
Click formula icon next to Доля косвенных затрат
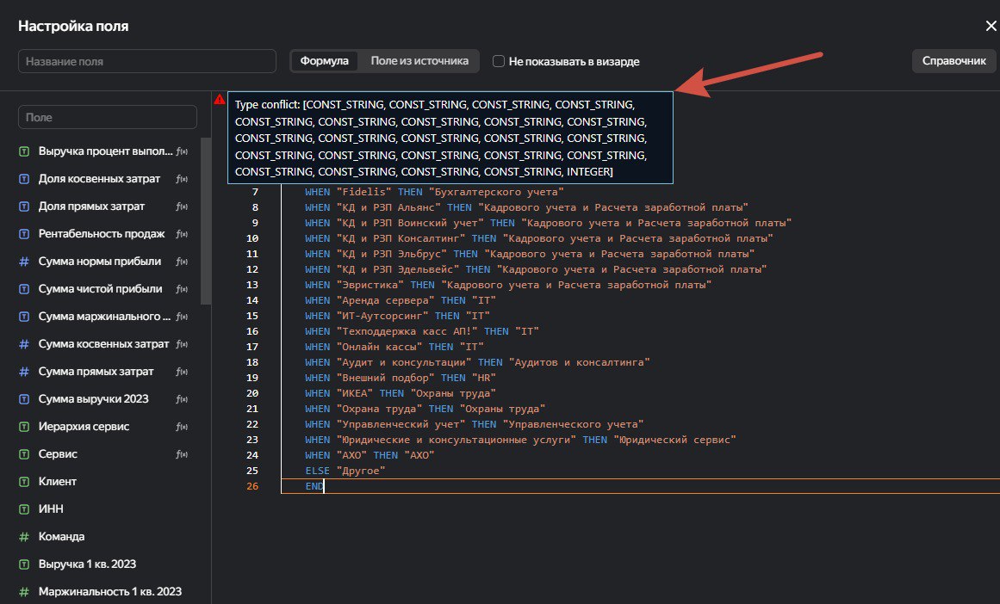pos(182,179)
